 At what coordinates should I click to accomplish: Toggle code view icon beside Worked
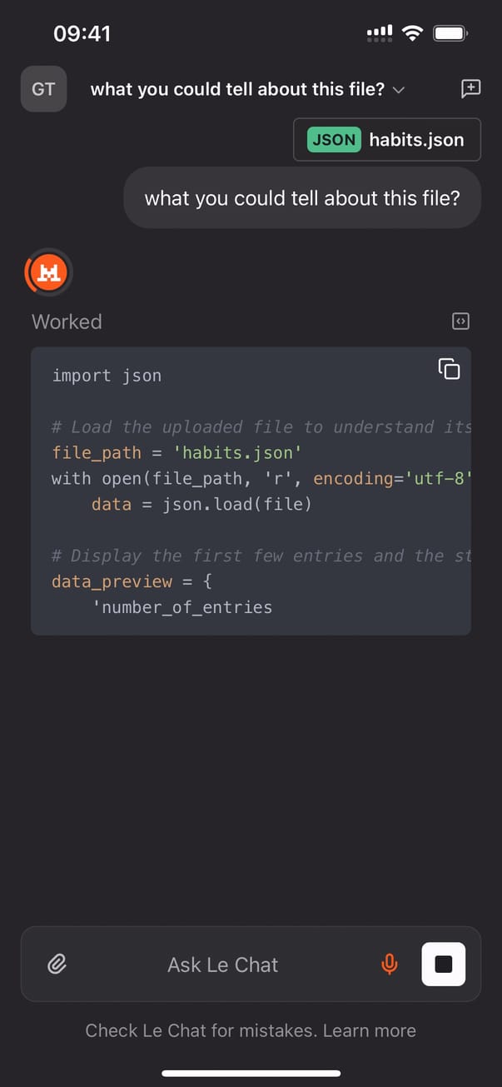[460, 322]
